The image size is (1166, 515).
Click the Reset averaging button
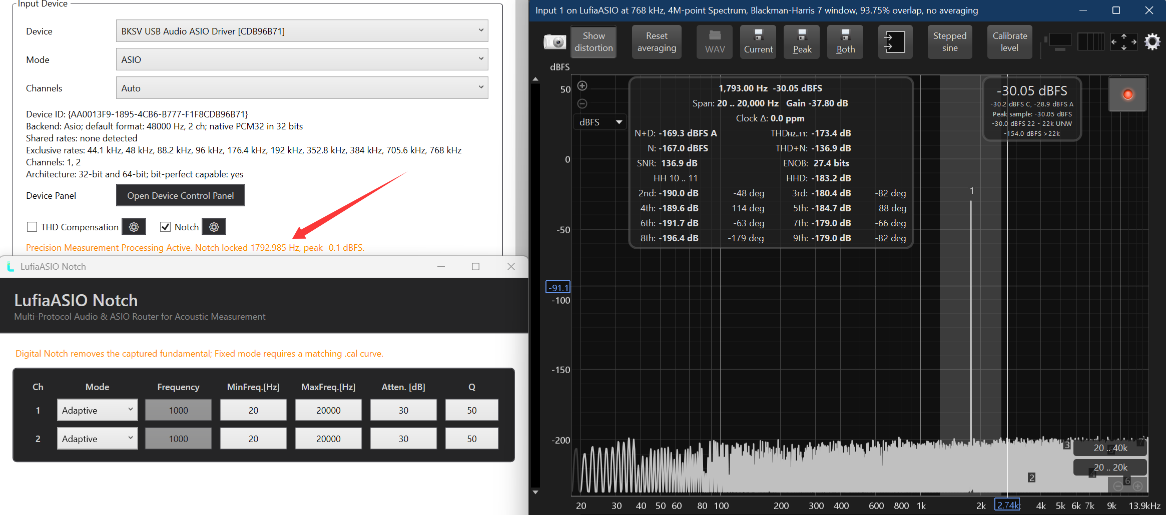click(657, 42)
